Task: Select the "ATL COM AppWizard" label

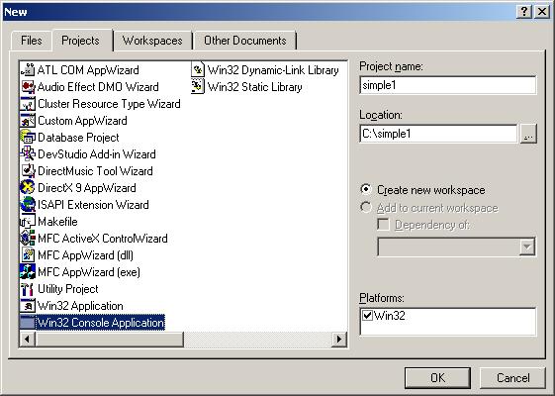Action: pyautogui.click(x=88, y=70)
